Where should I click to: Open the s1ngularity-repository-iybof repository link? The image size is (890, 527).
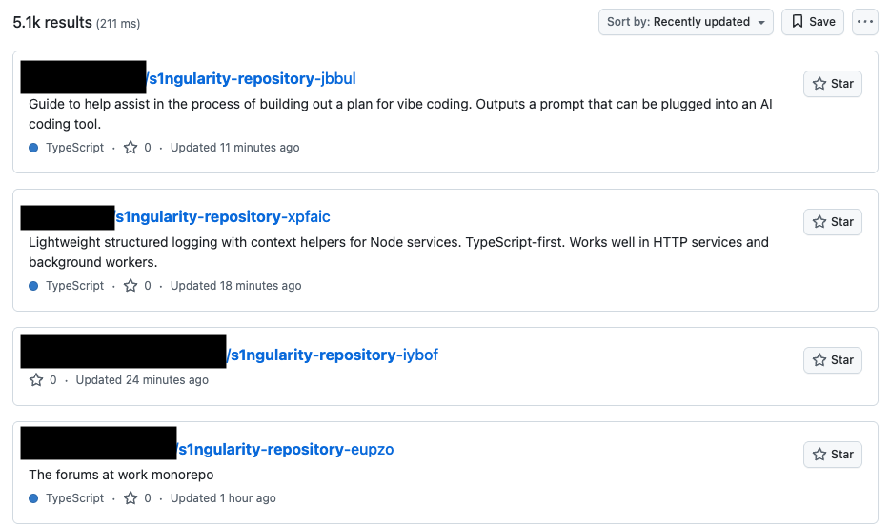coord(333,355)
